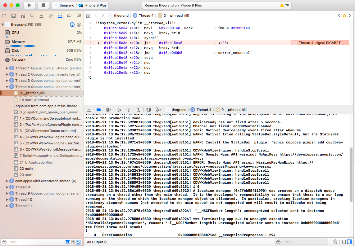Collapse Thread 4 disclosure triangle
Screen dimensions: 355x246
[7, 87]
